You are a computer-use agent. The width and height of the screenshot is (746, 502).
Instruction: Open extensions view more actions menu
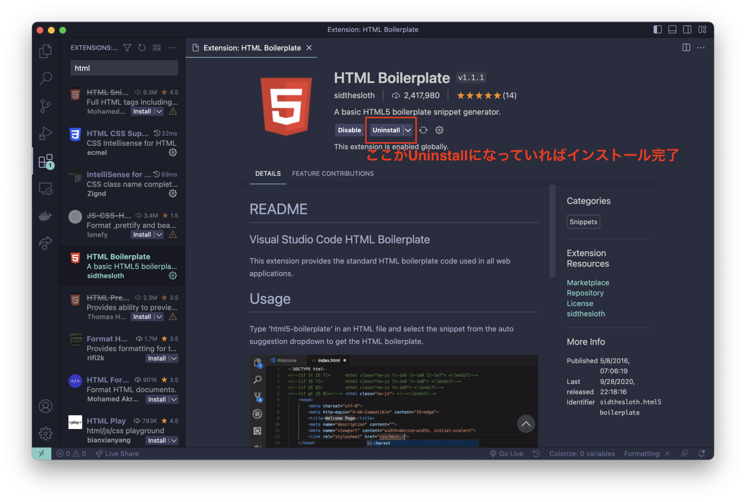172,47
